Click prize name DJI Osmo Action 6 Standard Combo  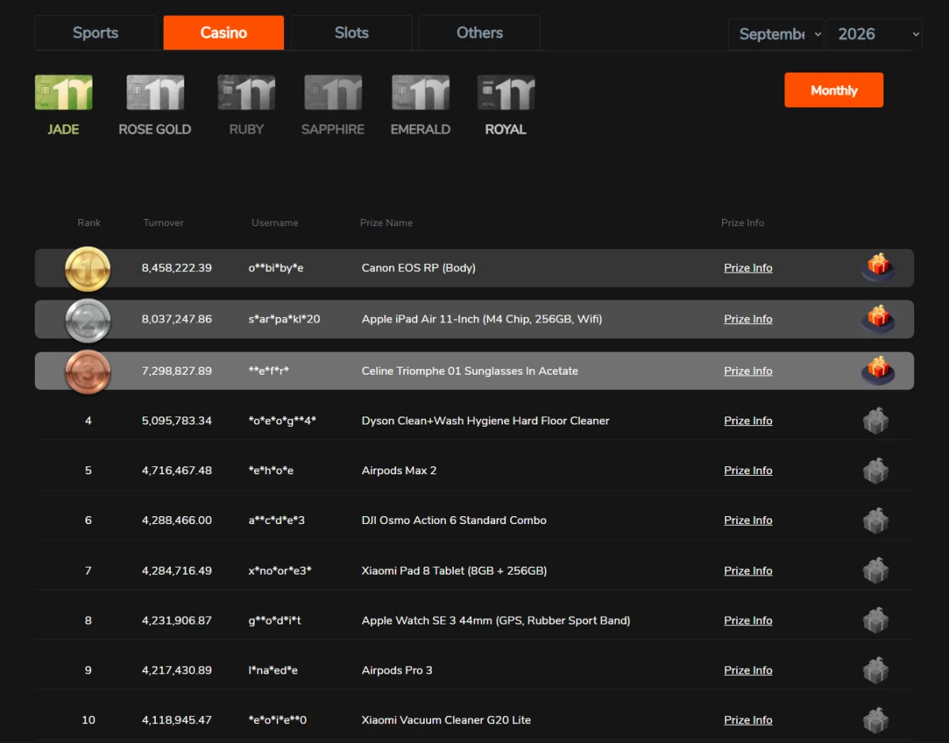click(454, 520)
